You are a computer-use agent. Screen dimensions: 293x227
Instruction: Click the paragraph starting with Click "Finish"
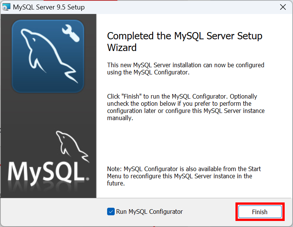[186, 107]
